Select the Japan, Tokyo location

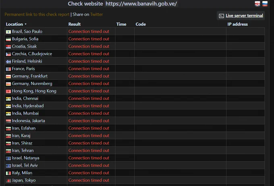coord(24,180)
